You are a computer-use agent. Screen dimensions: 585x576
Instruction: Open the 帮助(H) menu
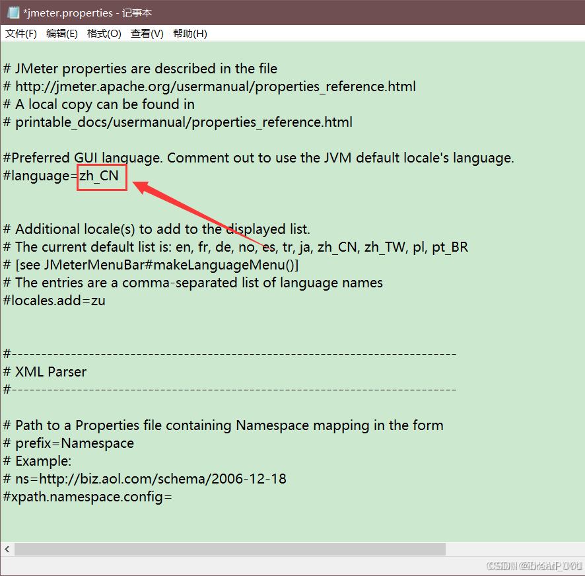189,33
